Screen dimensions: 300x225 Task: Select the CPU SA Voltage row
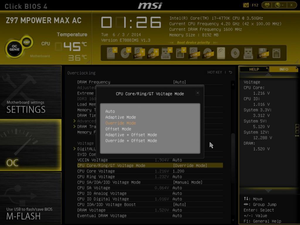pyautogui.click(x=150, y=188)
